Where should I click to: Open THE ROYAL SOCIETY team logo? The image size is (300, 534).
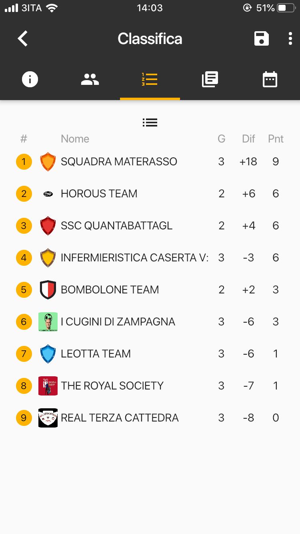tap(48, 386)
